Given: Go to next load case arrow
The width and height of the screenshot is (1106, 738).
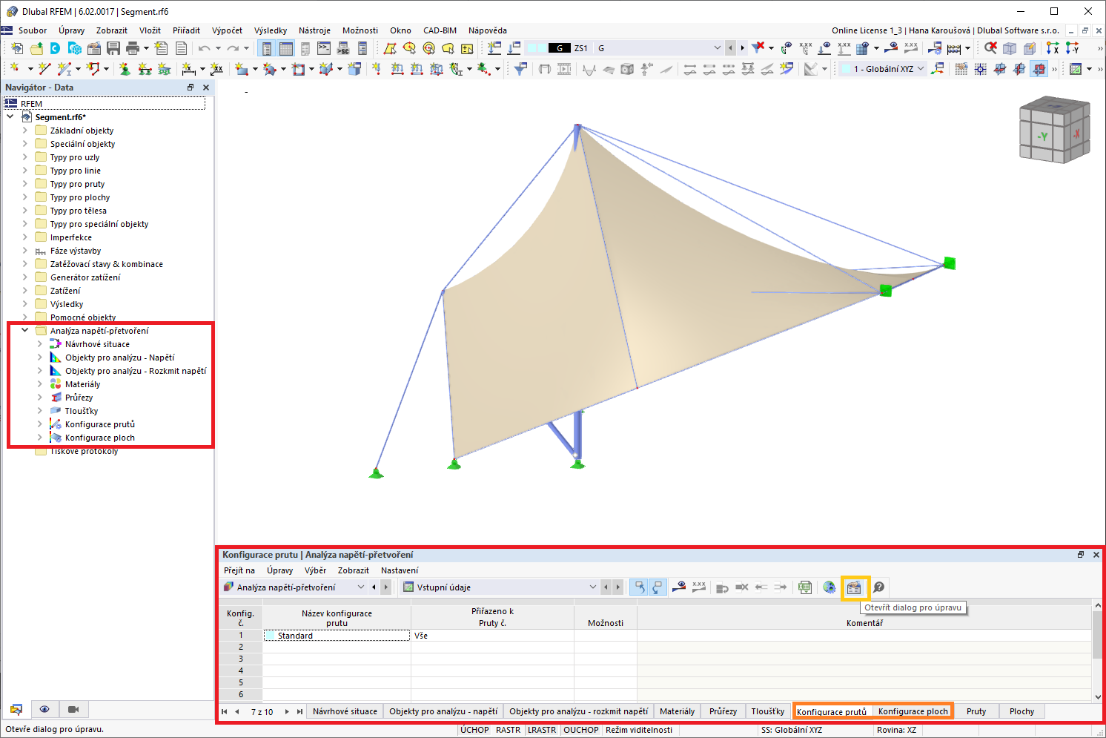Looking at the screenshot, I should pyautogui.click(x=742, y=48).
